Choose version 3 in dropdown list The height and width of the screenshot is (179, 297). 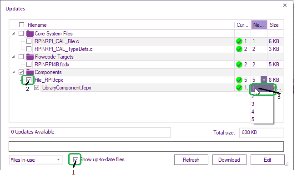pyautogui.click(x=262, y=104)
